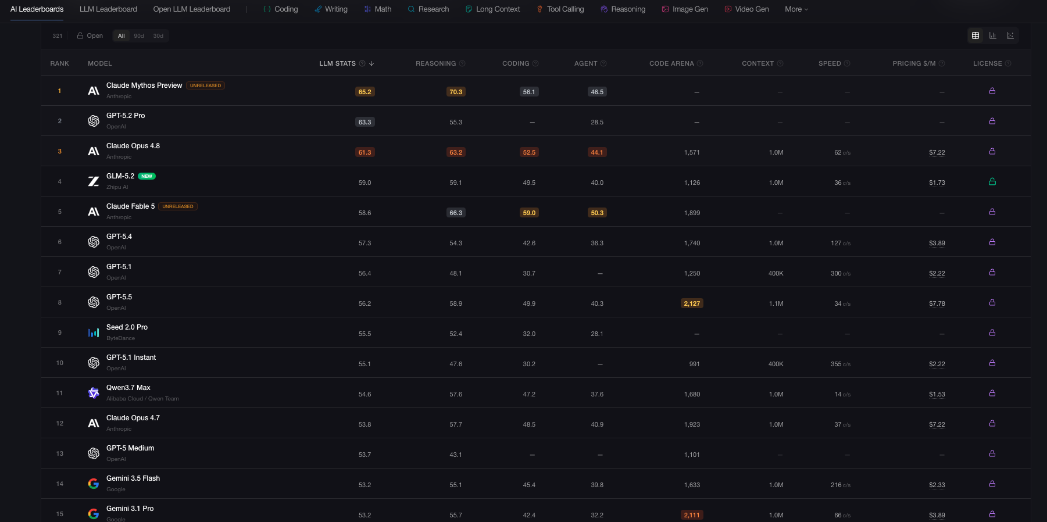
Task: Click the 355 c/s speed for GPT-5.1 Instant
Action: click(x=841, y=364)
